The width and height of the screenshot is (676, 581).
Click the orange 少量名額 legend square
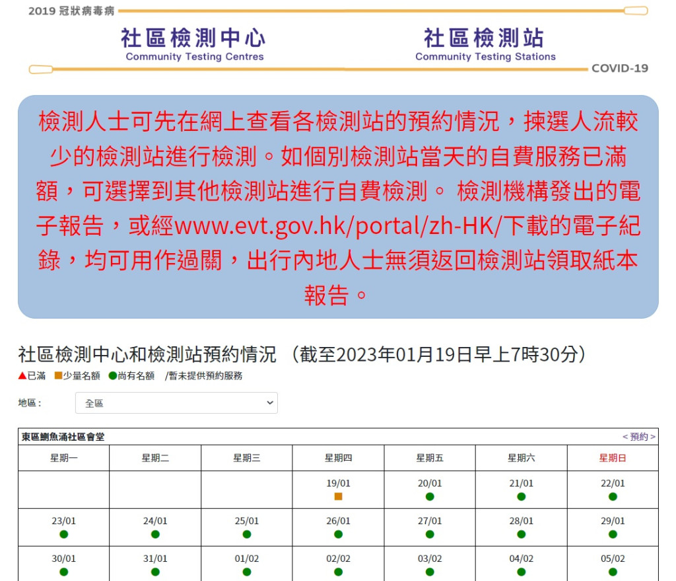58,376
